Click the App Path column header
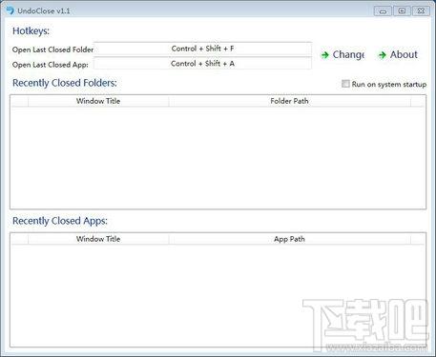 [289, 239]
